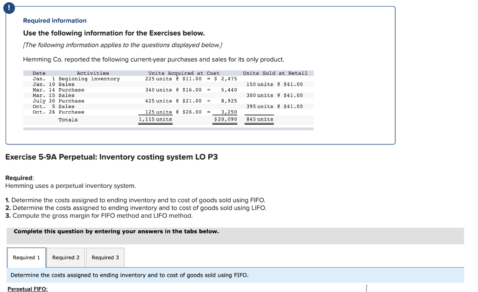Click the 845 units sold total
478x292 pixels.
click(x=259, y=120)
